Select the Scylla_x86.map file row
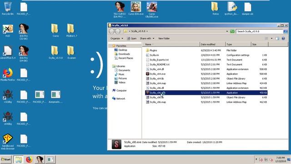 pyautogui.click(x=206, y=102)
